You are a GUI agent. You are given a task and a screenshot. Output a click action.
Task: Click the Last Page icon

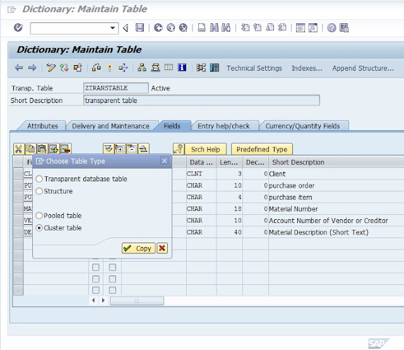pyautogui.click(x=282, y=28)
